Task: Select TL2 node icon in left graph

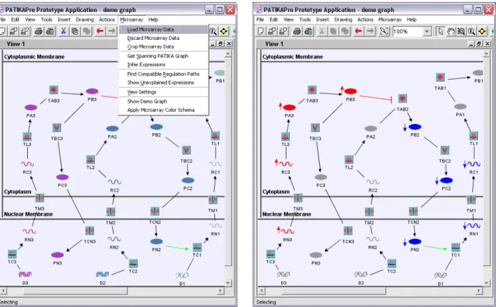Action: (90, 159)
